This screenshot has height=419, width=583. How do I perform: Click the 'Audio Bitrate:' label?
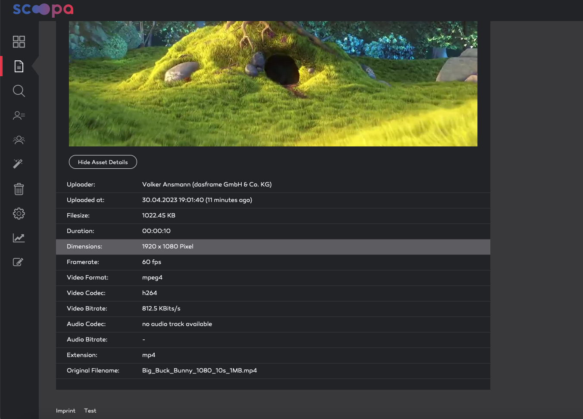click(x=87, y=339)
